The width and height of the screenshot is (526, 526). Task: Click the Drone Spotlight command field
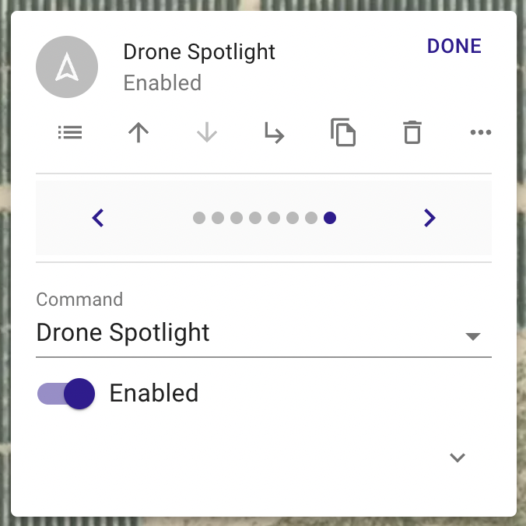click(264, 333)
